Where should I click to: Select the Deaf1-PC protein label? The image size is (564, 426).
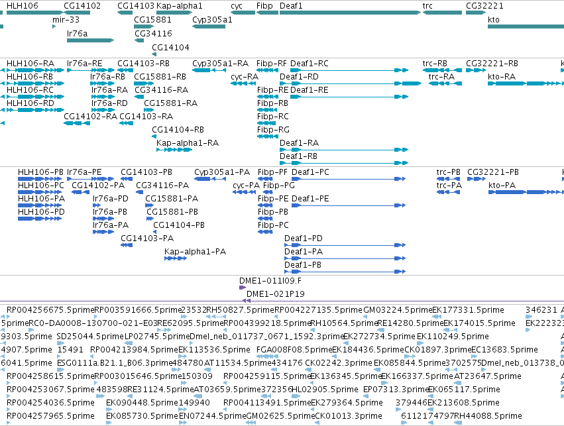coord(310,172)
